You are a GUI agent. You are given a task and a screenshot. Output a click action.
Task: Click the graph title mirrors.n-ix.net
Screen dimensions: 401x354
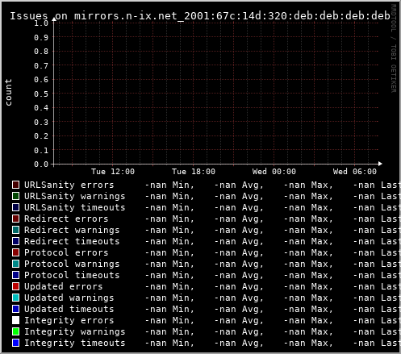[200, 16]
